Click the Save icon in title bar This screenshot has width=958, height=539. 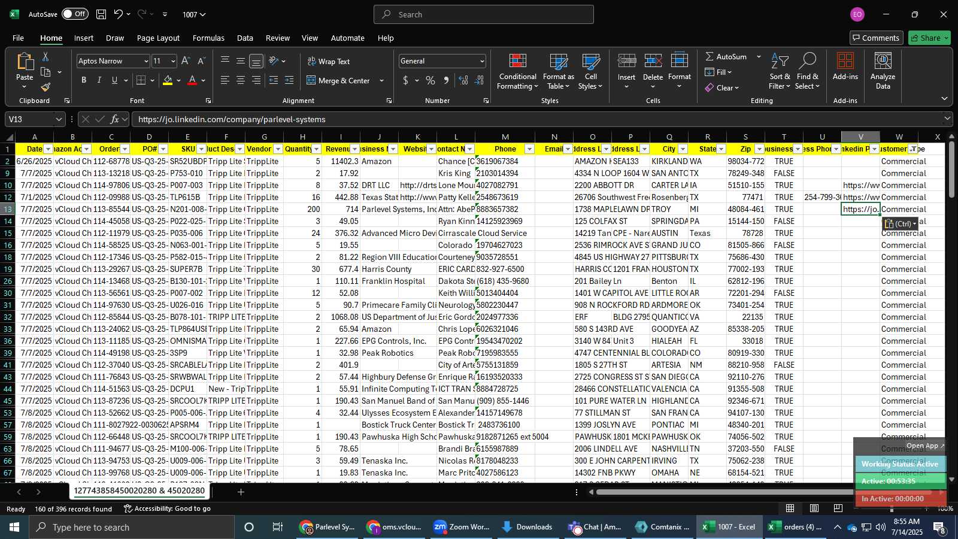point(101,14)
